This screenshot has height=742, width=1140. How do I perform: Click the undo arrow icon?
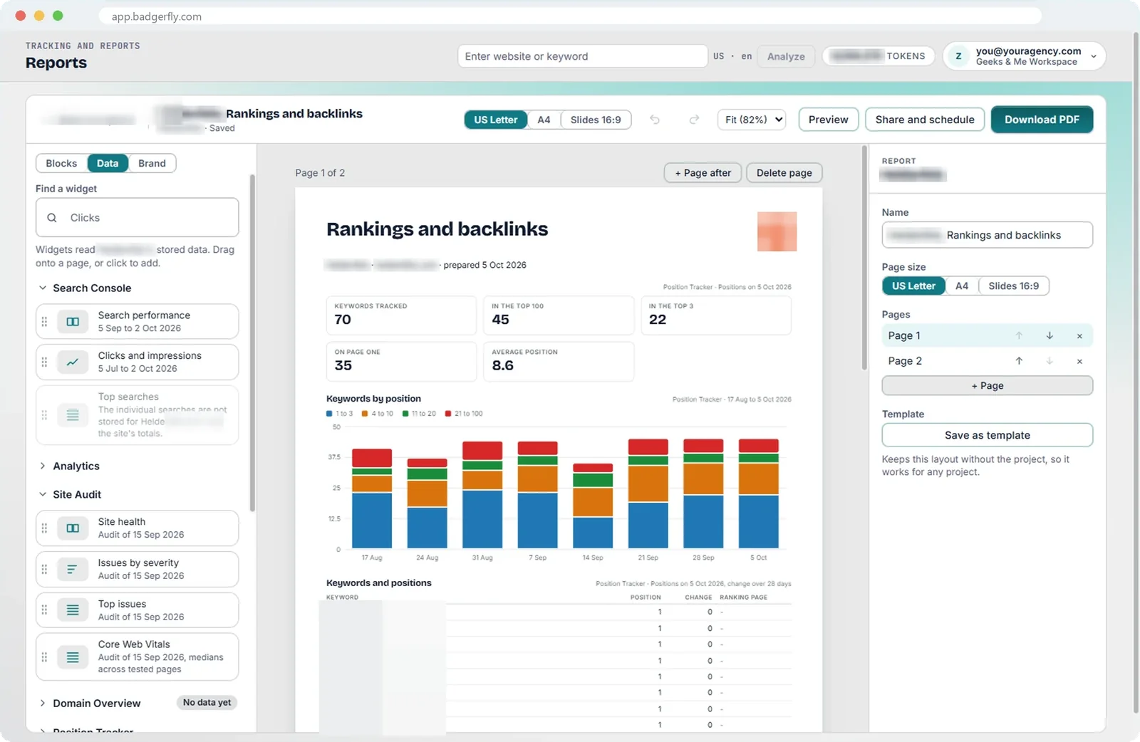pyautogui.click(x=654, y=120)
